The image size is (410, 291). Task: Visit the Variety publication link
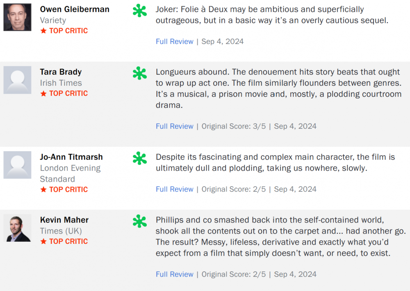pyautogui.click(x=53, y=20)
